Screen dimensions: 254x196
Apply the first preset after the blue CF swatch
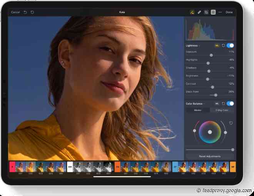pos(183,167)
